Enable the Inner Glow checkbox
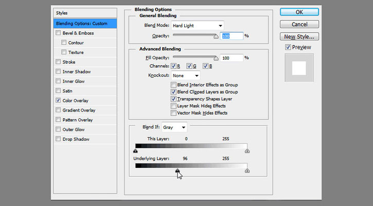Image resolution: width=373 pixels, height=206 pixels. (58, 81)
